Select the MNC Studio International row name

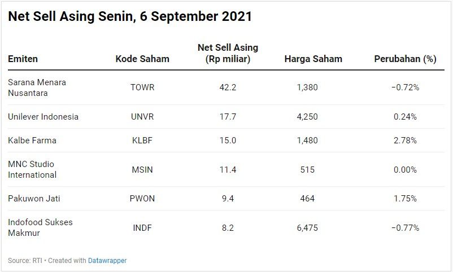point(32,169)
